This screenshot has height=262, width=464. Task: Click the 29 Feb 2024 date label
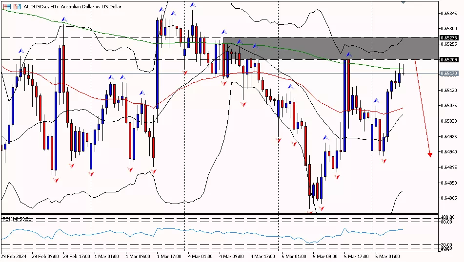pos(14,256)
